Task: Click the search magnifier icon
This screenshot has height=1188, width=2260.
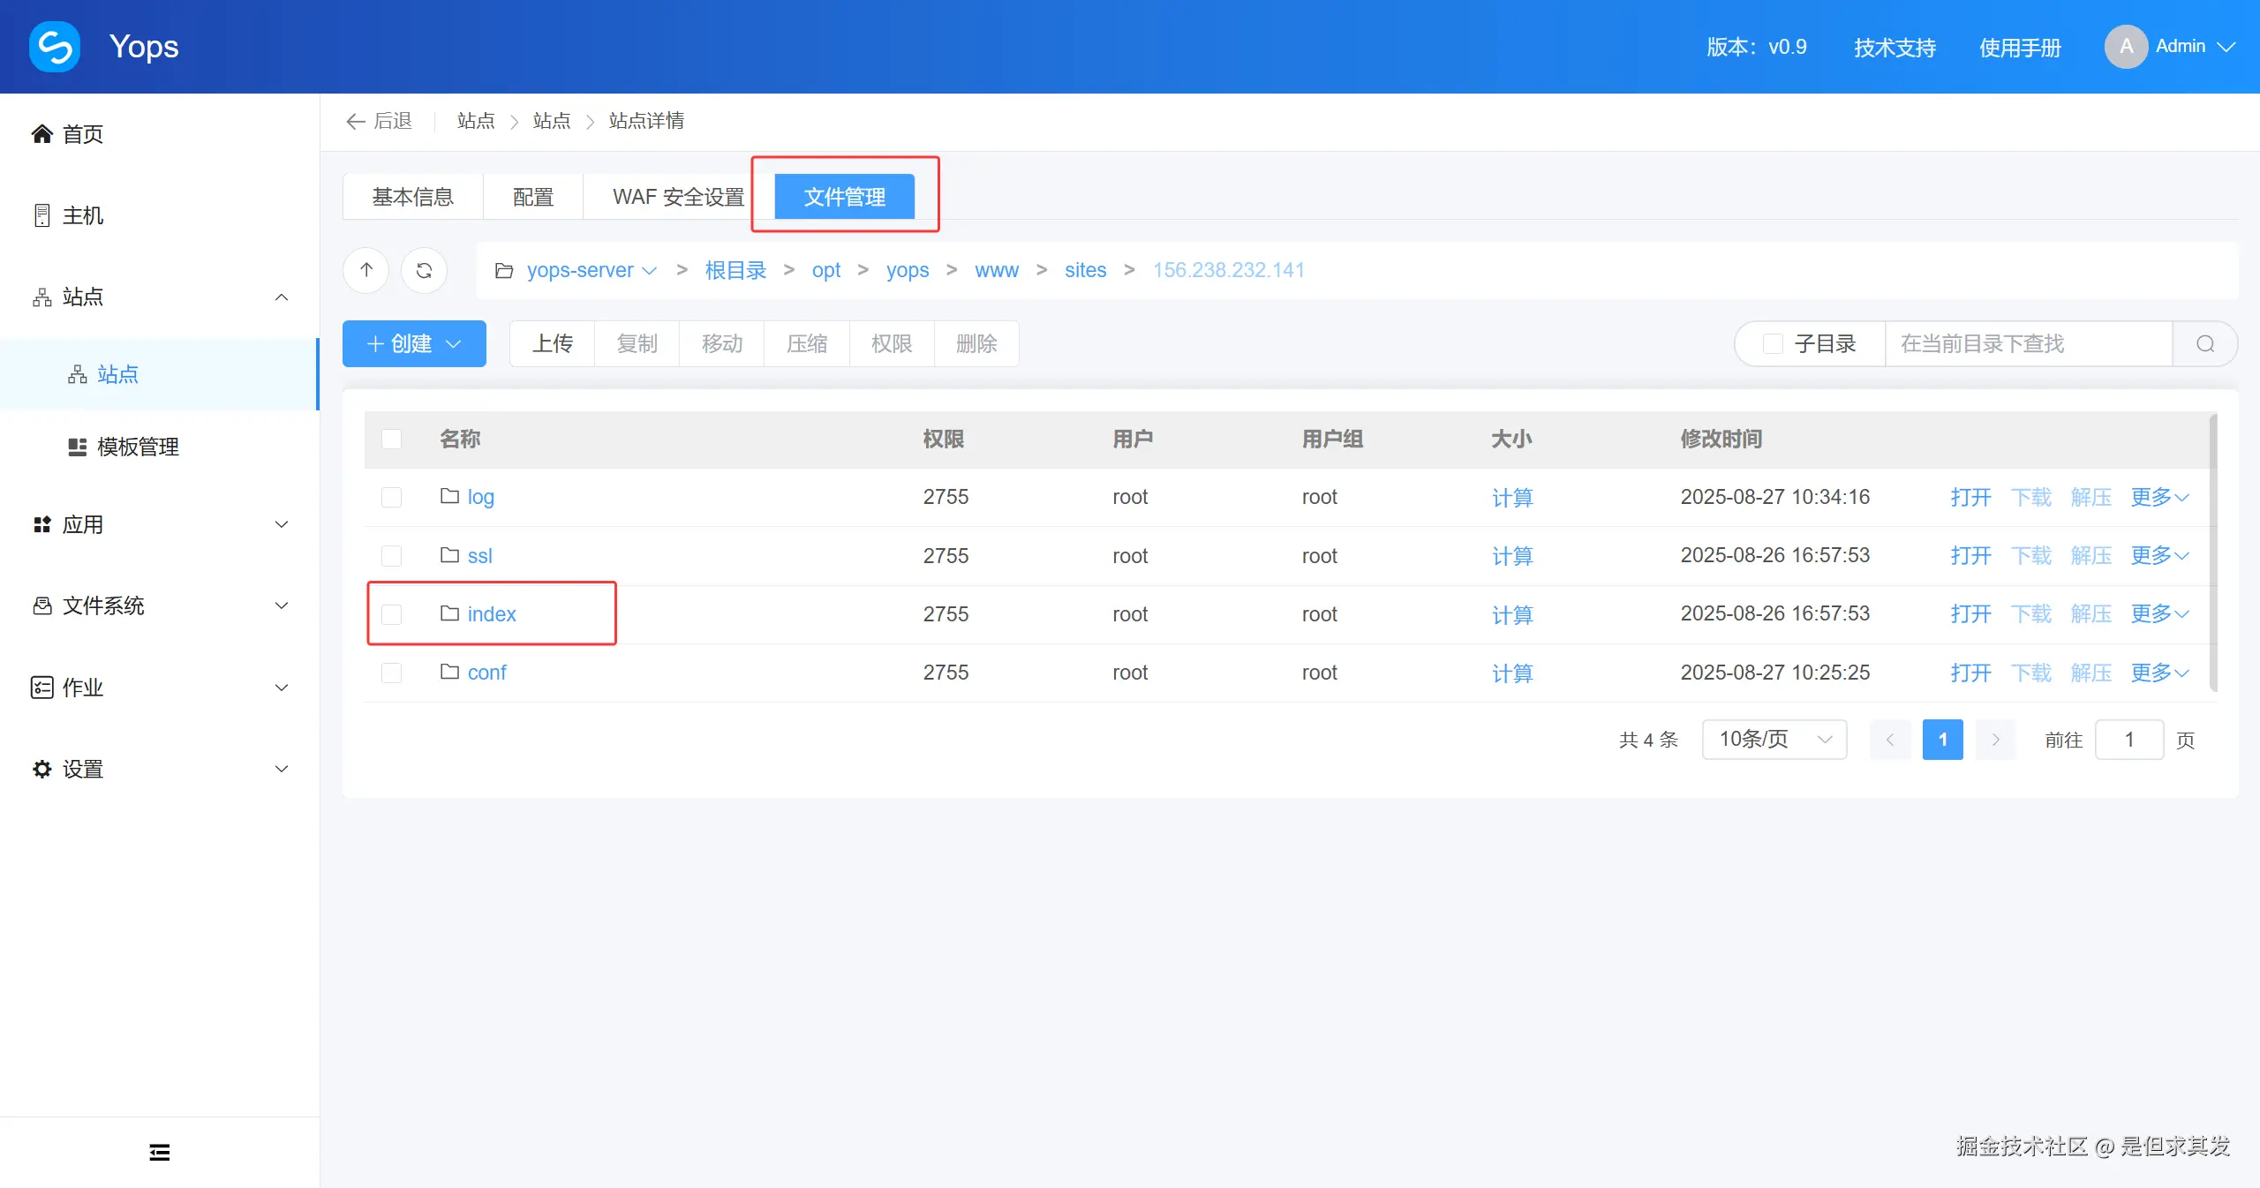Action: click(x=2204, y=343)
